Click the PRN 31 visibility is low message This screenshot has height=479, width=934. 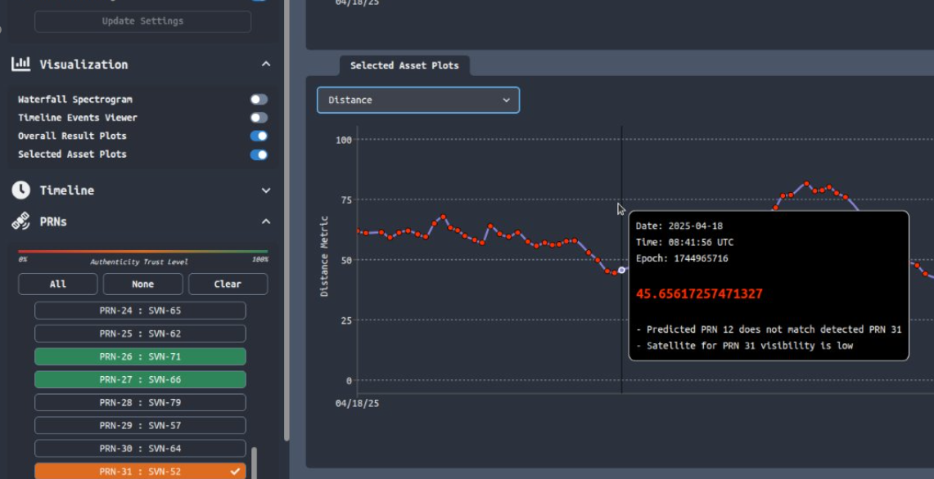[x=744, y=346]
